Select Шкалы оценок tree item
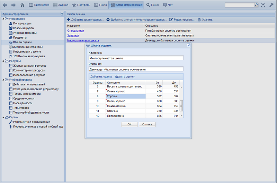Image resolution: width=277 pixels, height=183 pixels. pyautogui.click(x=23, y=42)
